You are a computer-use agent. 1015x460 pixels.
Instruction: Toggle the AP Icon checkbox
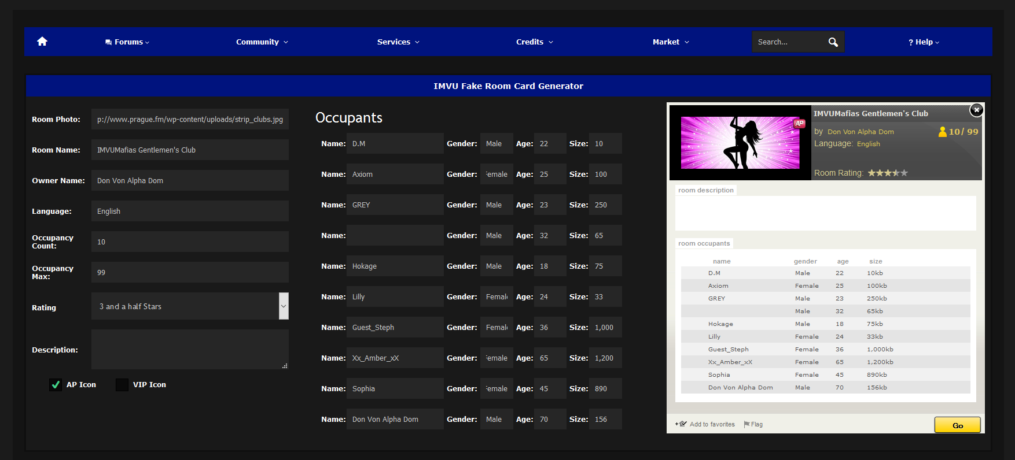56,385
